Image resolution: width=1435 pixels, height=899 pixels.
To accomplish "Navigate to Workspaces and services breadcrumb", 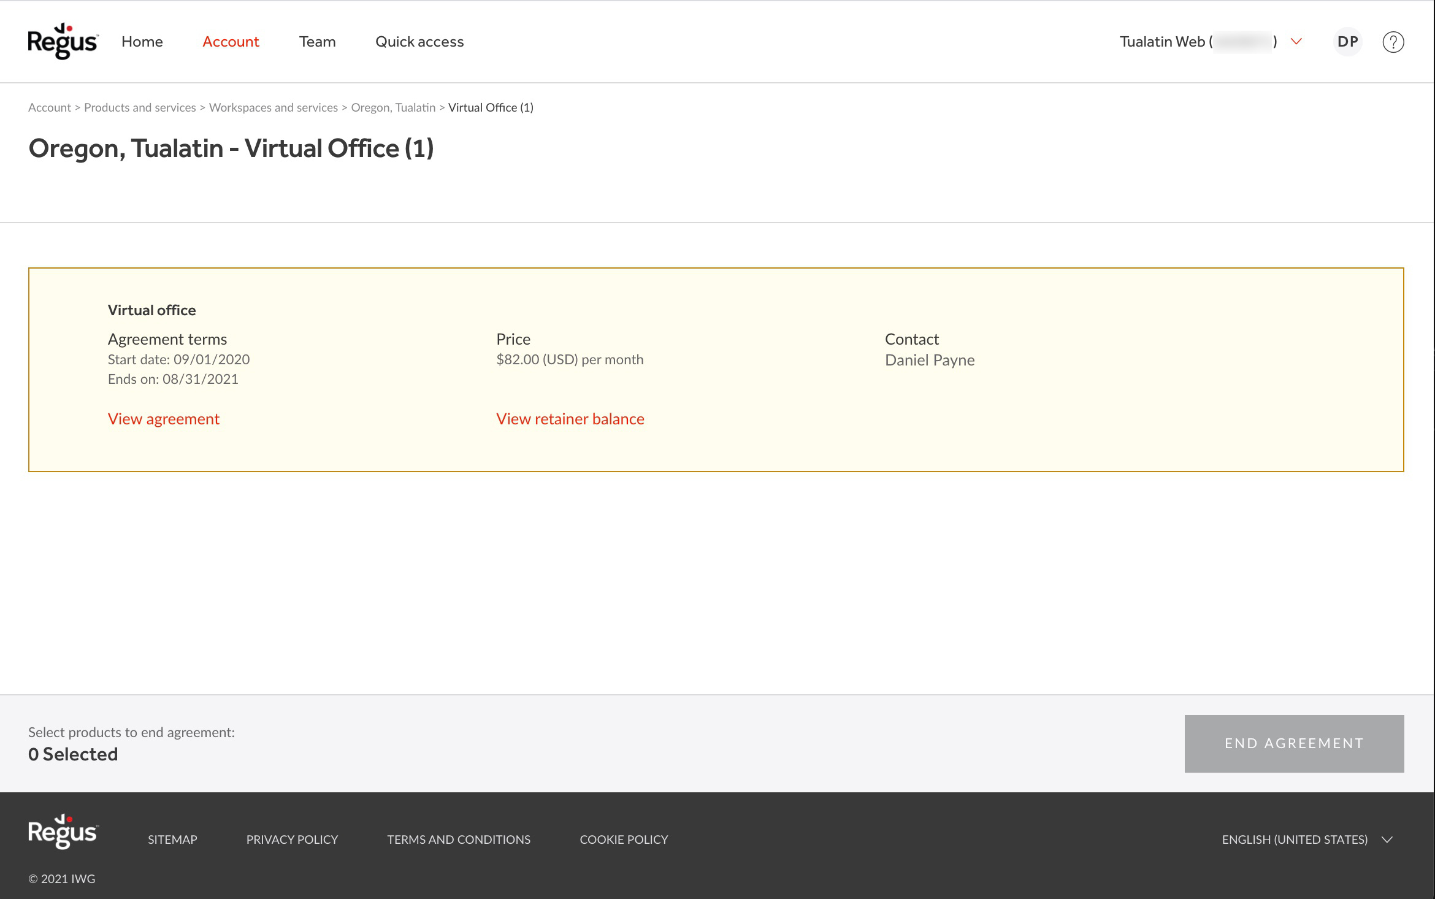I will coord(274,107).
